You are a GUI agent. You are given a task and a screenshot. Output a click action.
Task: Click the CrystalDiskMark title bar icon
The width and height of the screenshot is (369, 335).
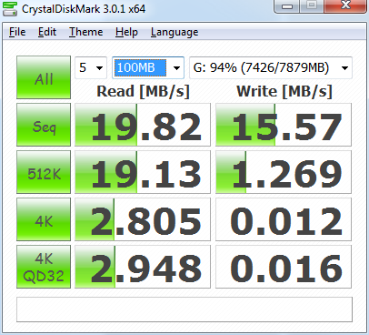click(x=10, y=8)
